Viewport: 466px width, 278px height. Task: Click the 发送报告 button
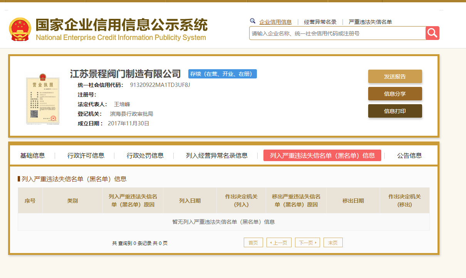(x=395, y=76)
